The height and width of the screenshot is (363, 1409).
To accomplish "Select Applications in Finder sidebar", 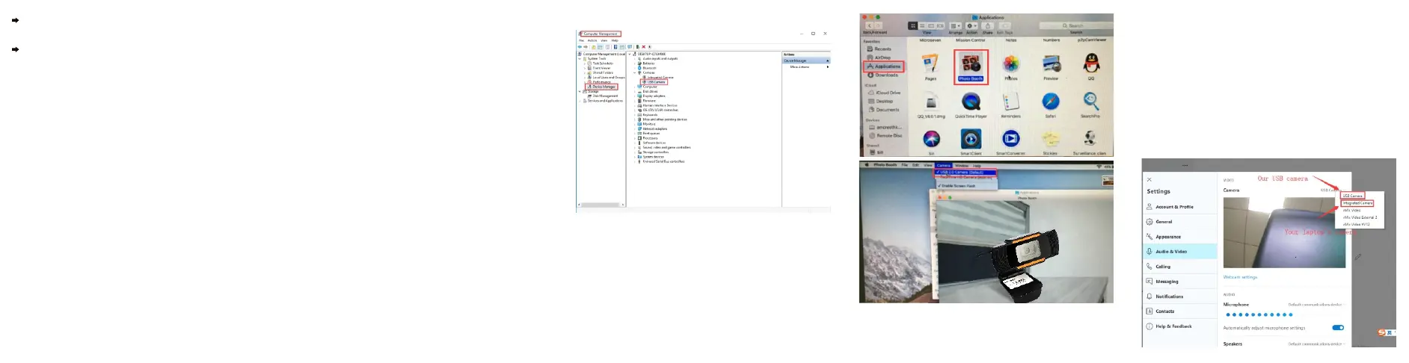I will (x=886, y=66).
